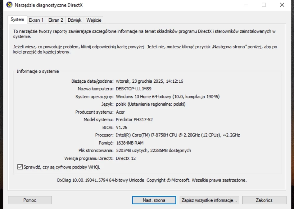Open the Ekran 2 tab
This screenshot has height=209, width=294.
tap(56, 20)
